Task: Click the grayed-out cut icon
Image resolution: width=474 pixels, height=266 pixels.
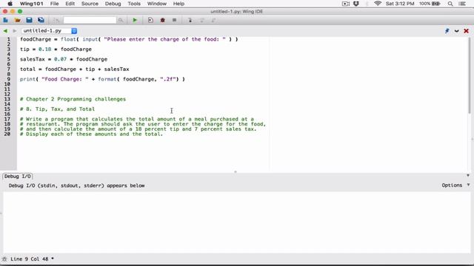Action: [x=56, y=20]
